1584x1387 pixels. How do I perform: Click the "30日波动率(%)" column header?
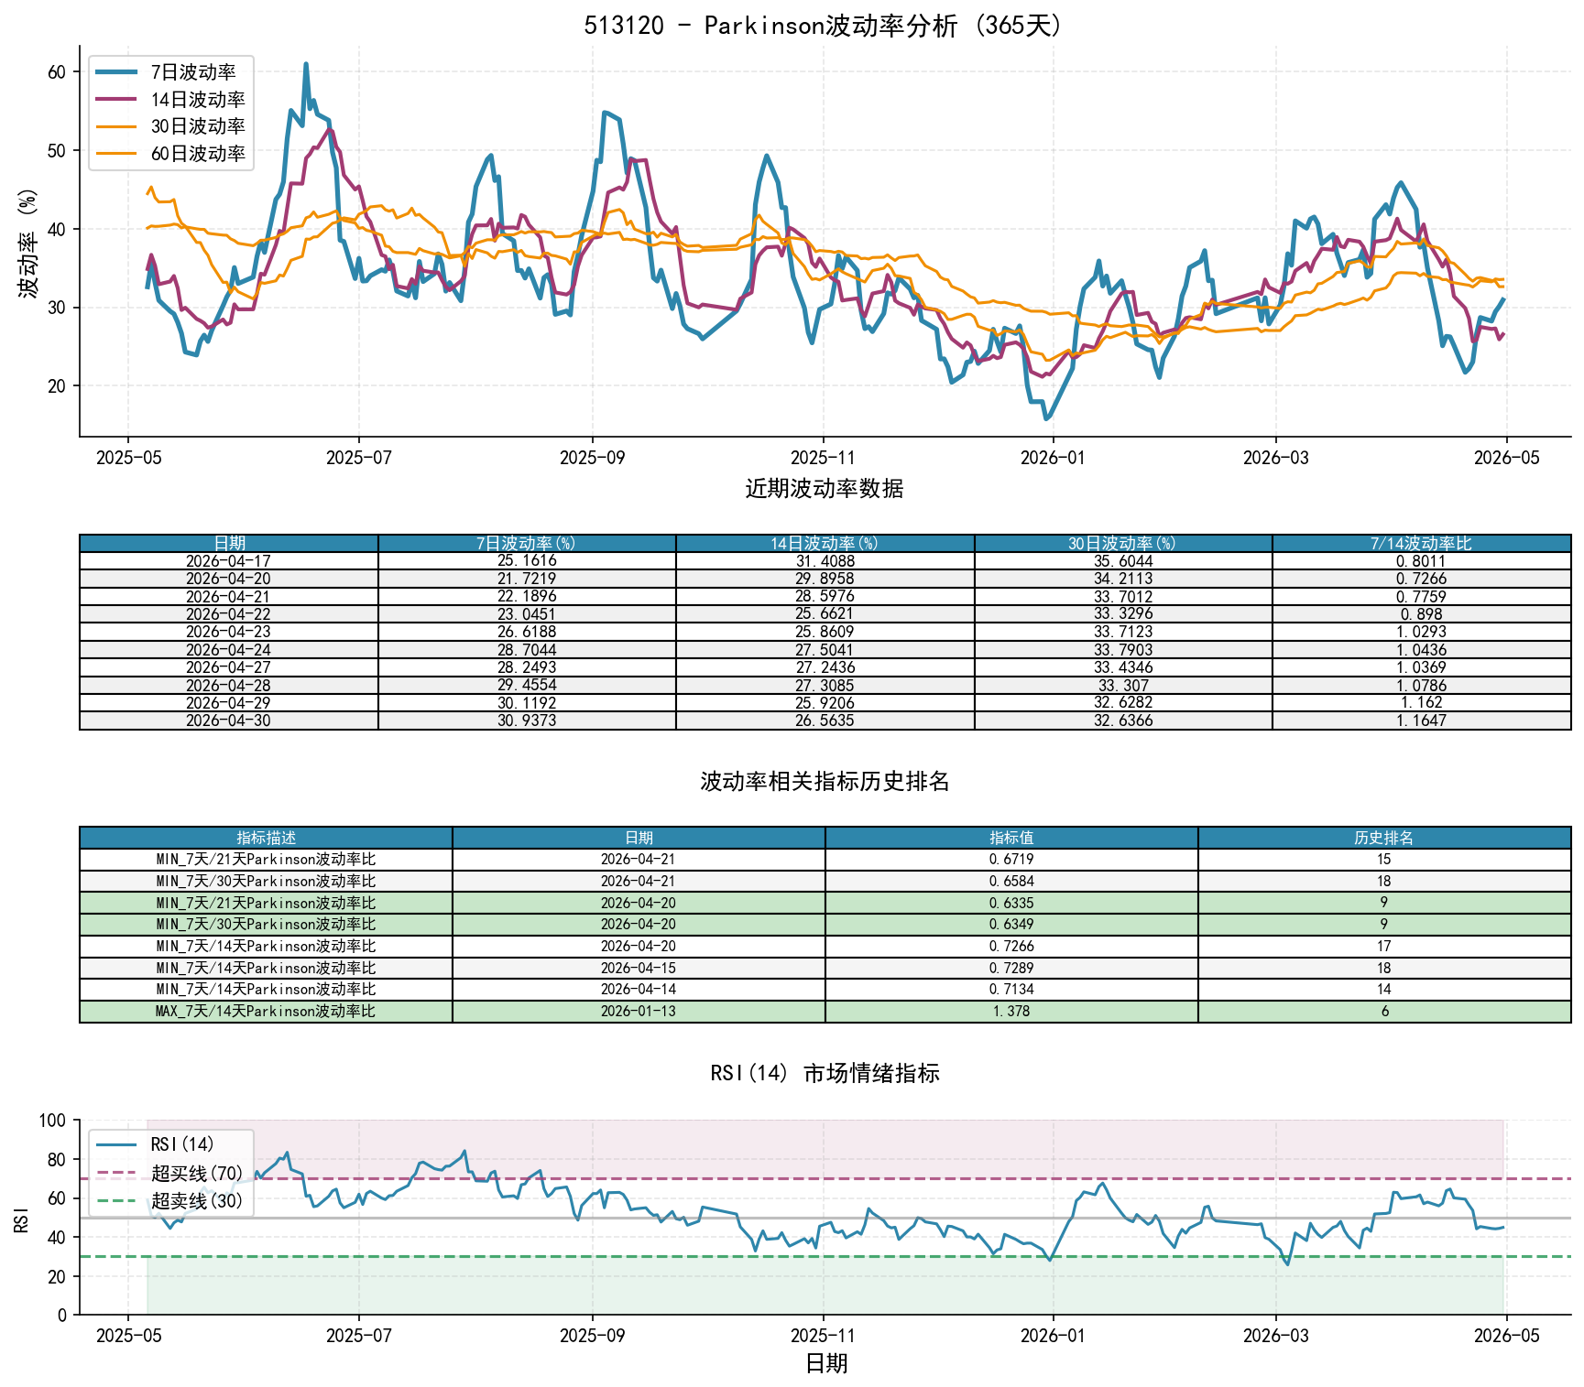coord(1123,544)
